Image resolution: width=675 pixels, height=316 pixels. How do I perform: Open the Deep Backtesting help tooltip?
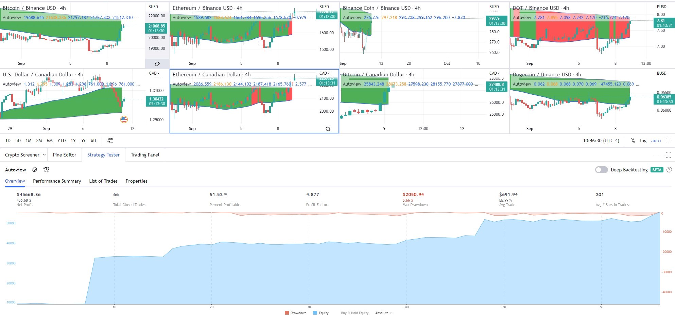click(x=670, y=170)
